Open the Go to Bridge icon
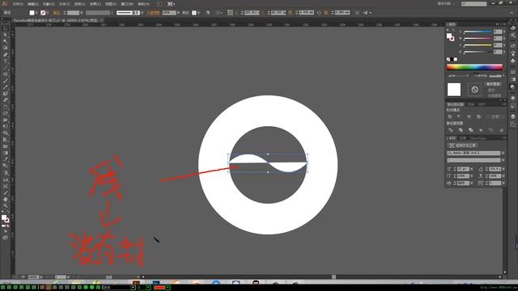The width and height of the screenshot is (518, 291). (x=159, y=4)
